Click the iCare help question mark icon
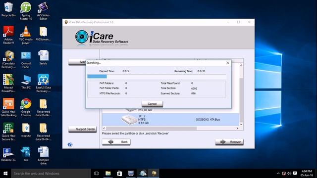317x178 pixels. 70,144
